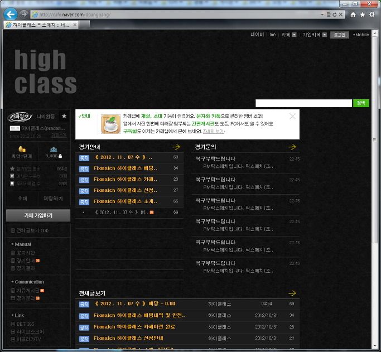Click the first 복구부탁드립니다 post in 경기문의
381x352 pixels.
pos(216,158)
